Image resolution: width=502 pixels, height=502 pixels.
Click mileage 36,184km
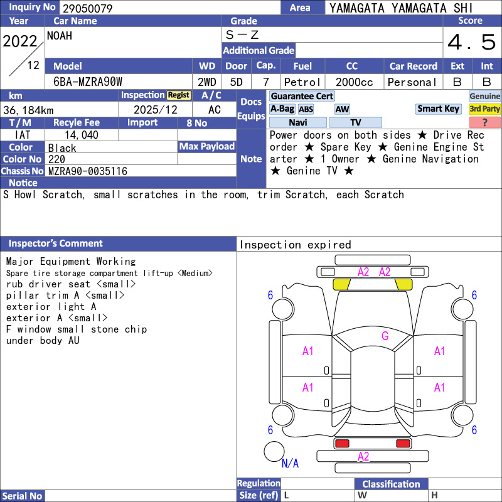(28, 110)
